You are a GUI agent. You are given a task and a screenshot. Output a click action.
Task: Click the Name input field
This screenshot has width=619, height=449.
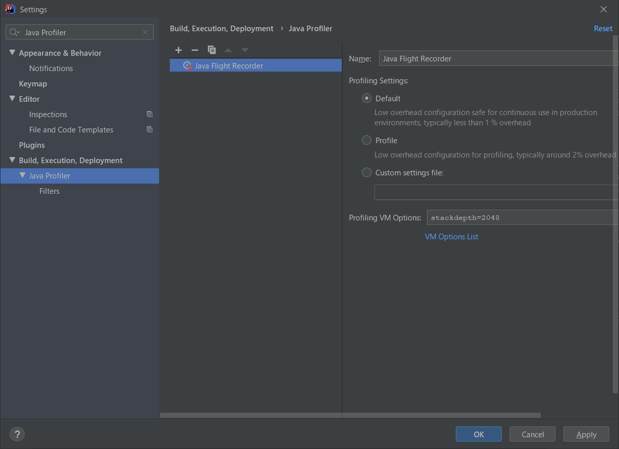tap(498, 58)
